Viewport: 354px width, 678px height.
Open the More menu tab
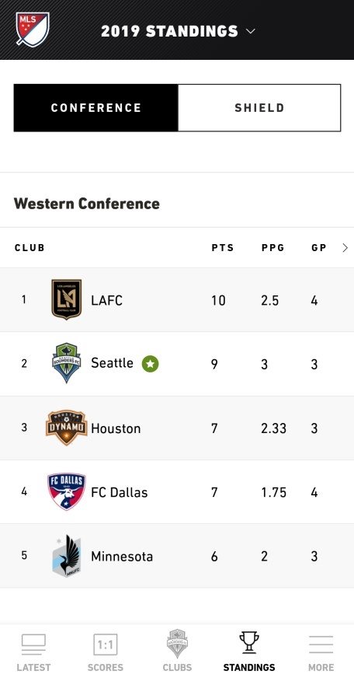[321, 652]
